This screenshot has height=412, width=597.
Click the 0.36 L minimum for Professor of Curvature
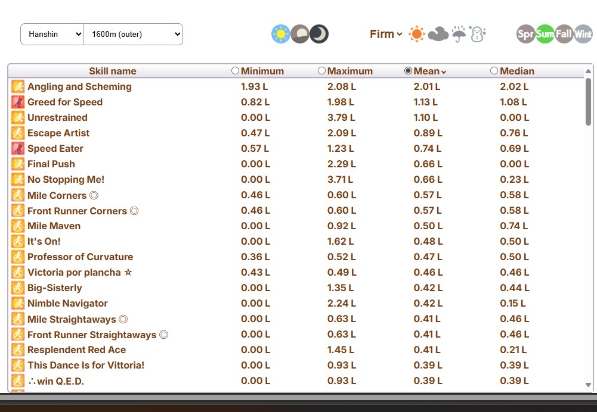coord(255,257)
